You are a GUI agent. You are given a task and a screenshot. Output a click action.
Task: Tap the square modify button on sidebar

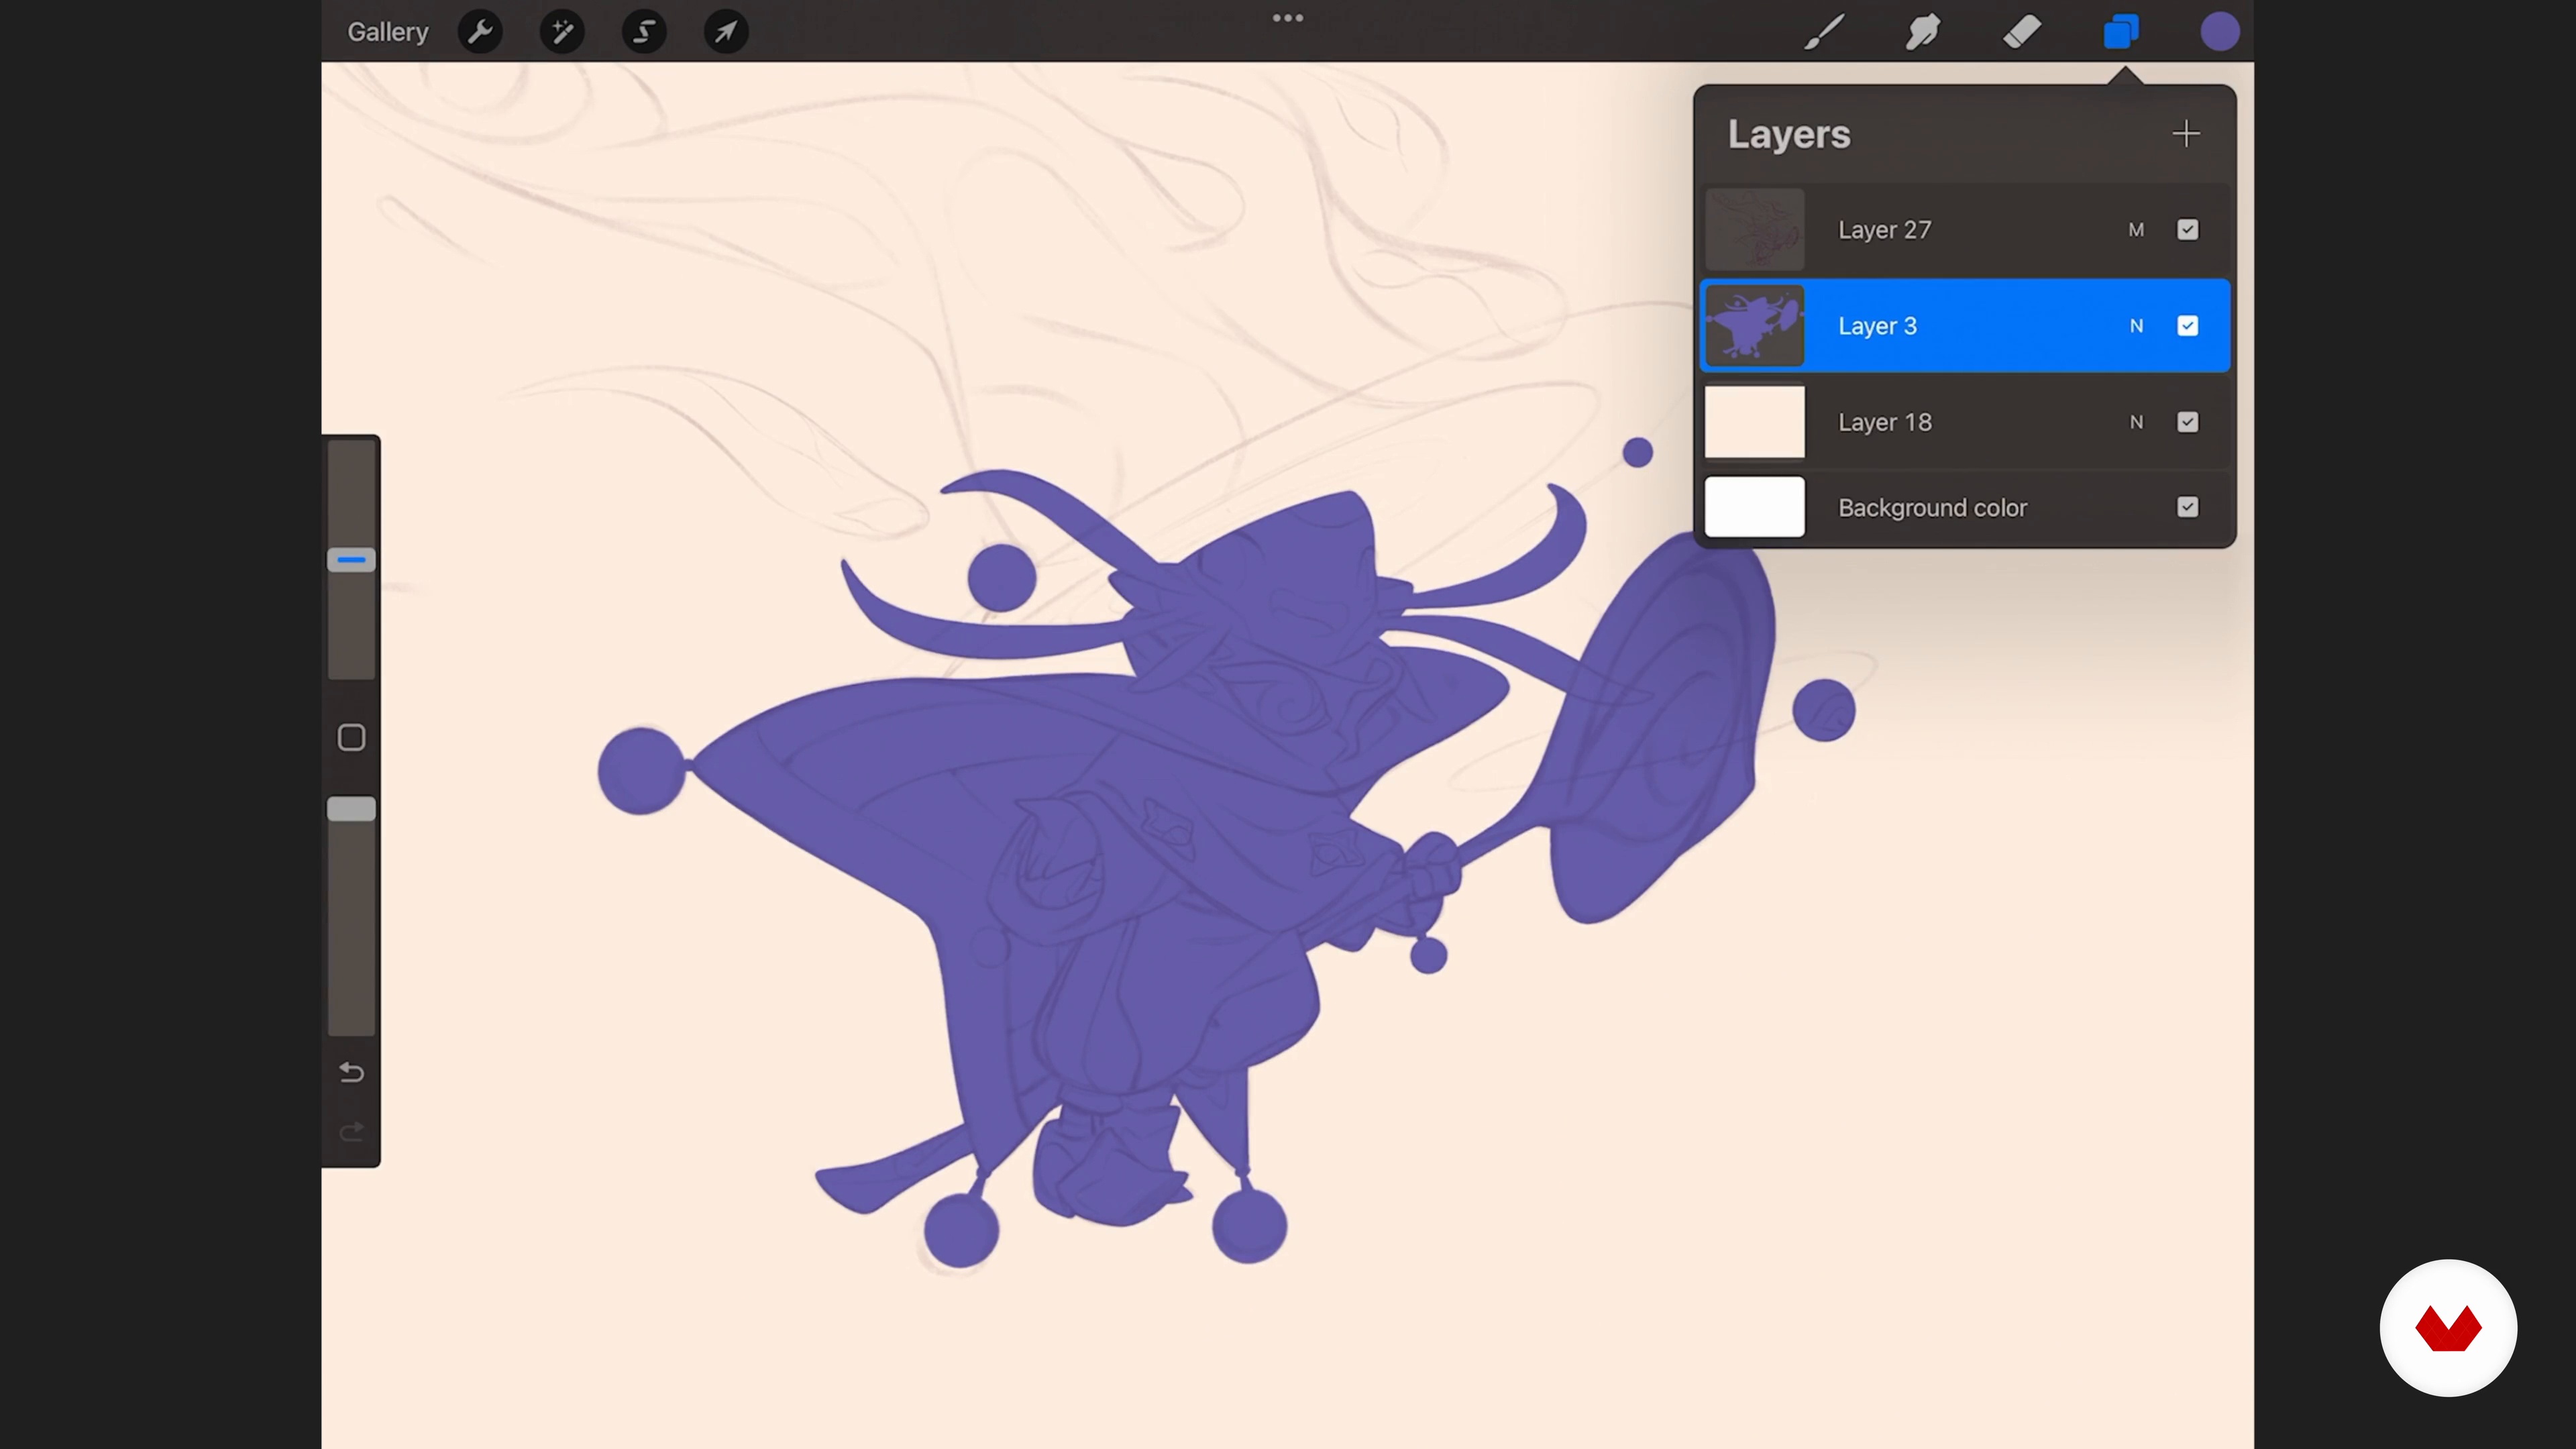tap(351, 738)
